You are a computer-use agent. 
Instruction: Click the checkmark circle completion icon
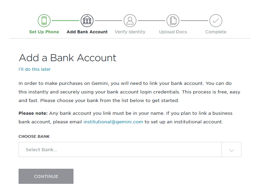216,21
